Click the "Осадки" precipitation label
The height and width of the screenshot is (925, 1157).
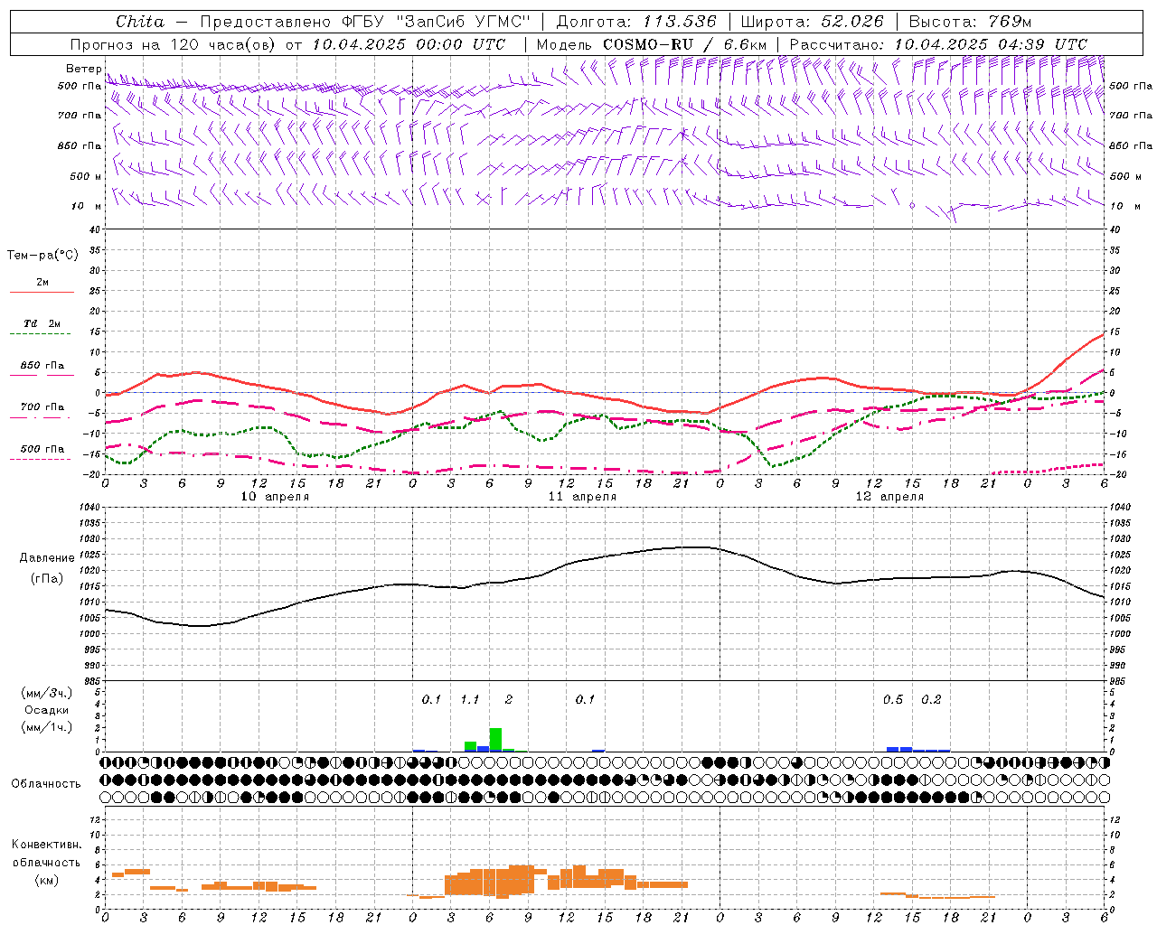[46, 710]
